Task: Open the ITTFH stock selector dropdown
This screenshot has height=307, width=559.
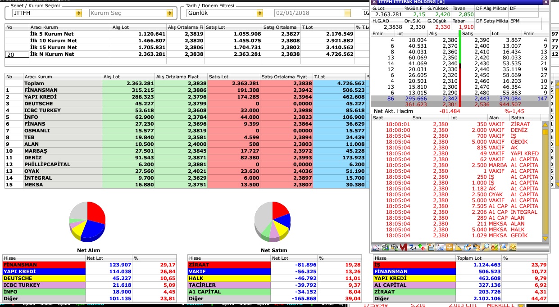Action: 79,14
